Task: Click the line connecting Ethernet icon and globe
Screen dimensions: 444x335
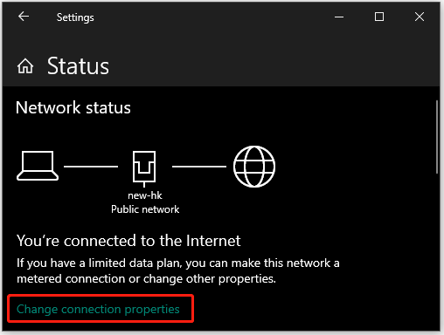Action: click(x=199, y=167)
